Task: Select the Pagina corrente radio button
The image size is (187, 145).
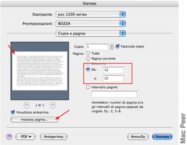Action: tap(88, 58)
